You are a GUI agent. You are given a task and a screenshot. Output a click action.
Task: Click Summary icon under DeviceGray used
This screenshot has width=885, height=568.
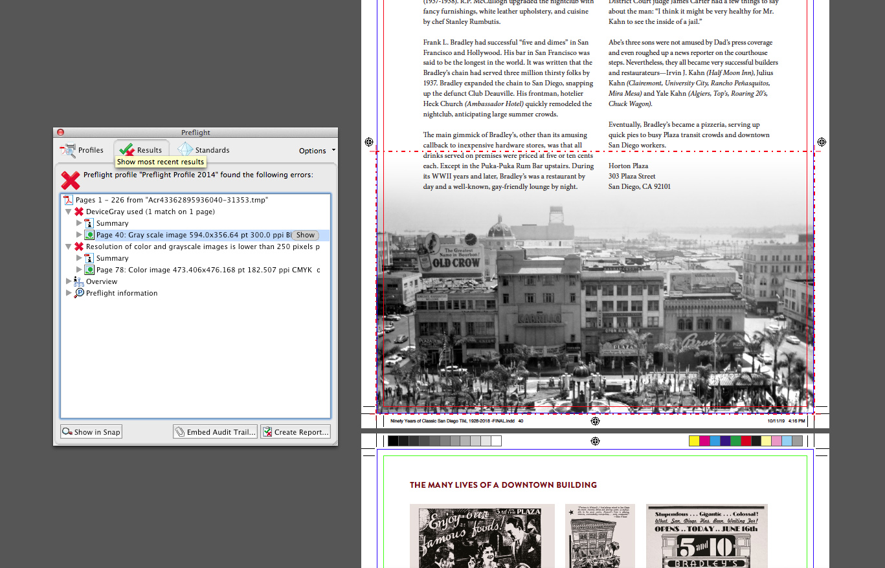(89, 223)
